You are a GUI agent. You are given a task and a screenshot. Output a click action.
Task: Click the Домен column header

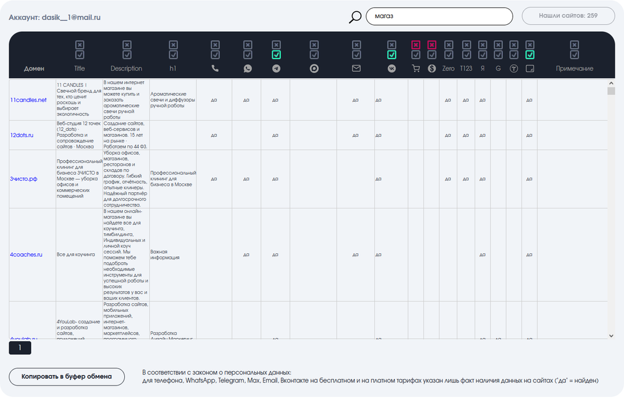[x=34, y=69]
